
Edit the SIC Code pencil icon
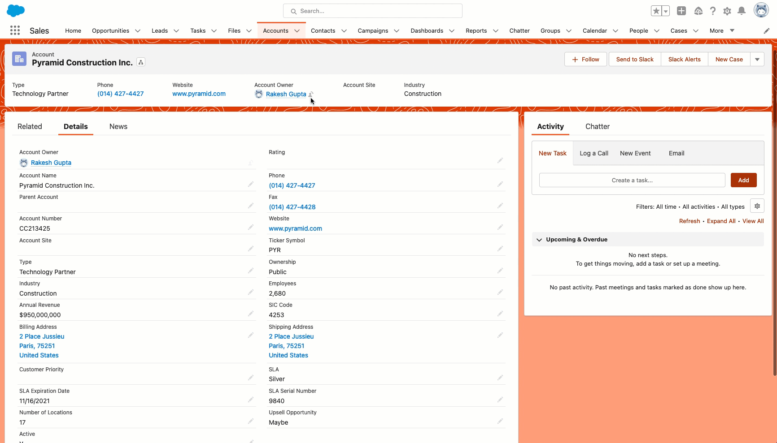pyautogui.click(x=500, y=314)
